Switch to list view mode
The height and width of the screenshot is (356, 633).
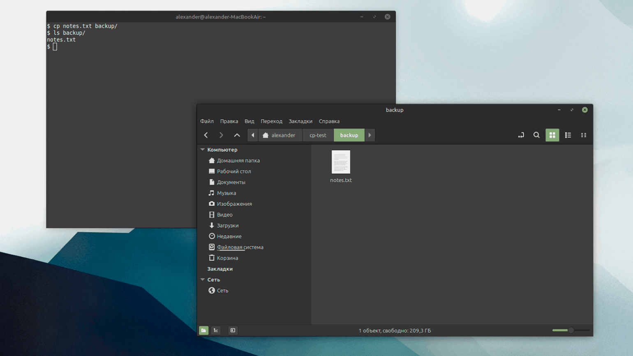pyautogui.click(x=568, y=135)
